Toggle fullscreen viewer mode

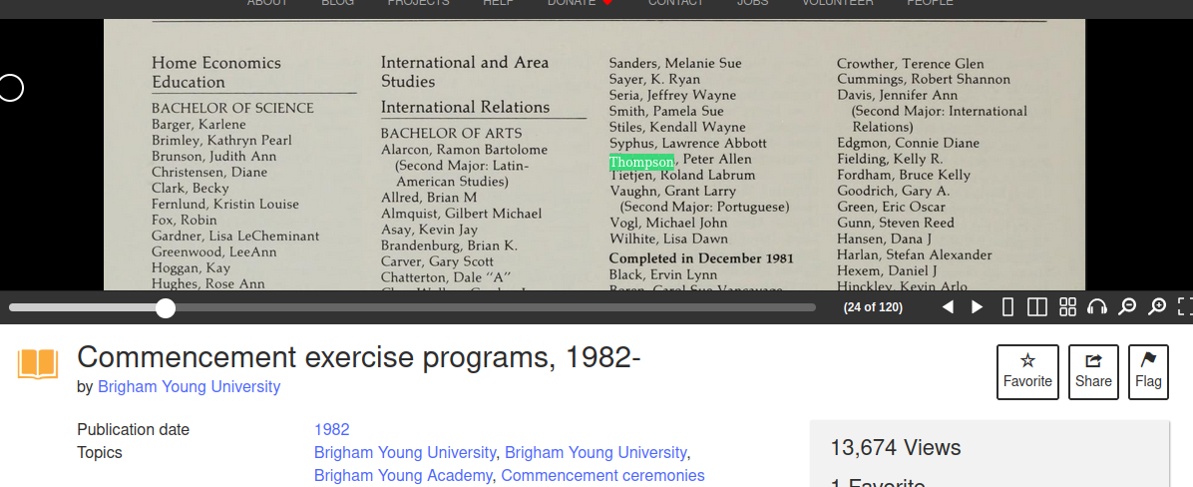(1185, 307)
